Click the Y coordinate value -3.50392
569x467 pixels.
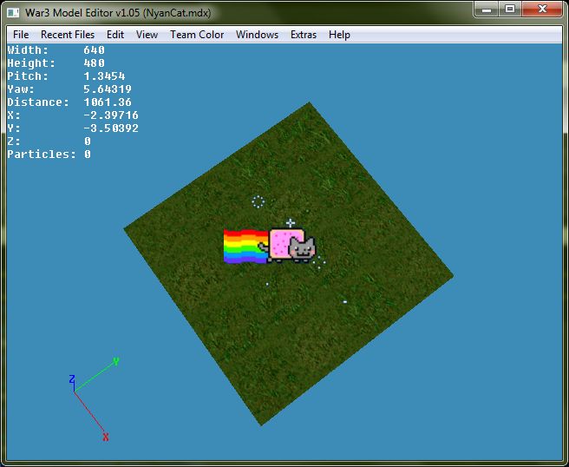[x=111, y=128]
